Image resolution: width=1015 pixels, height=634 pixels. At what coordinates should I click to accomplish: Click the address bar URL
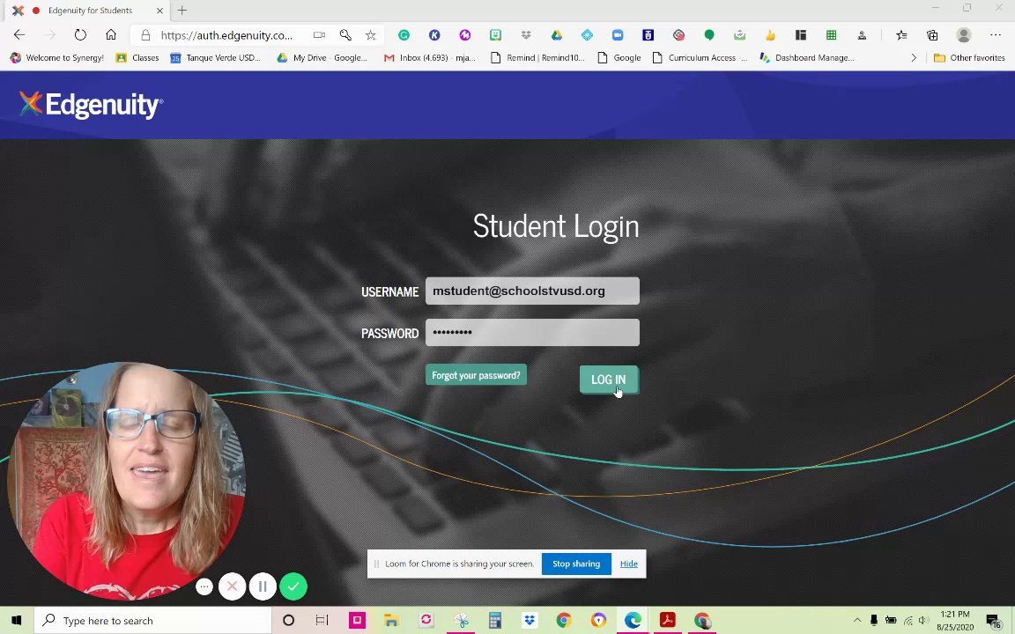[226, 35]
